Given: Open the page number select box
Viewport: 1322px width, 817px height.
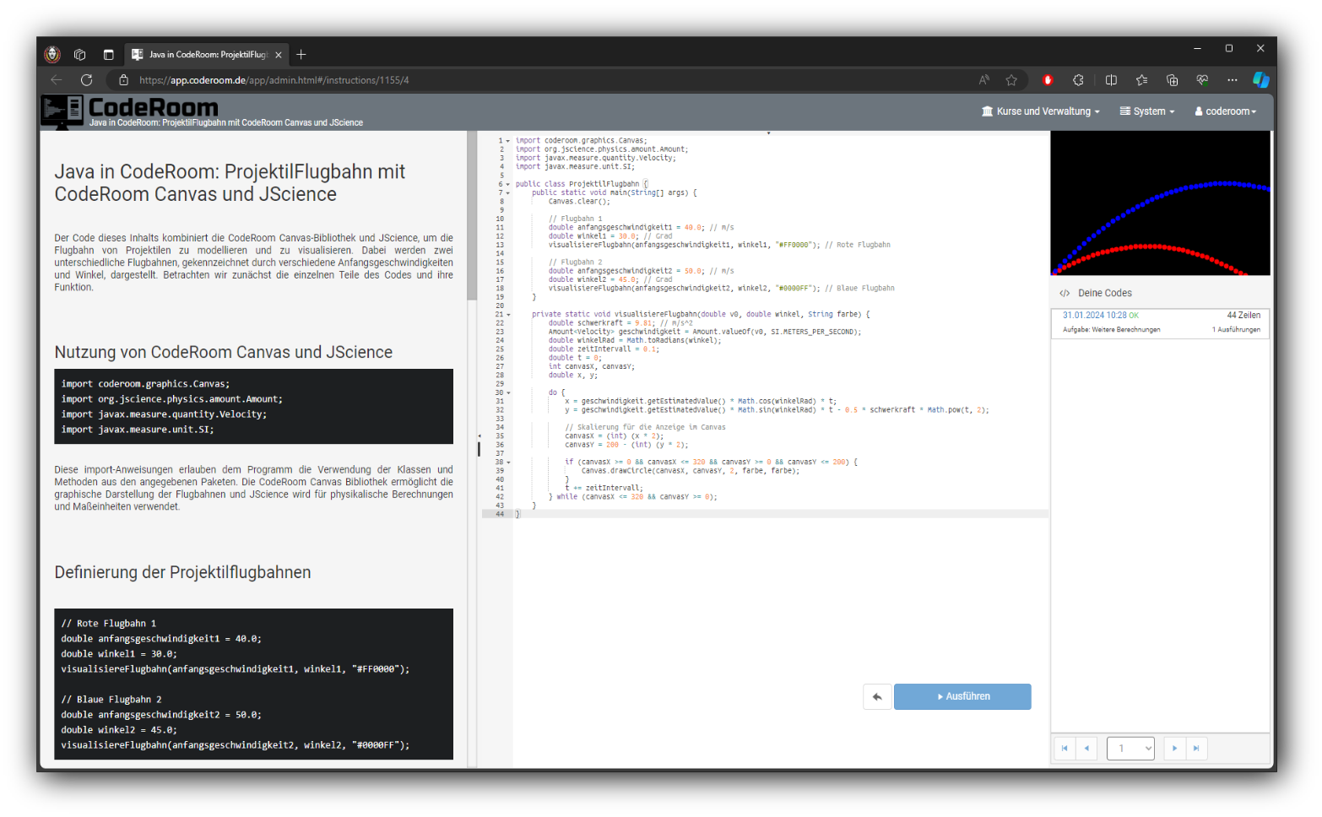Looking at the screenshot, I should tap(1130, 749).
